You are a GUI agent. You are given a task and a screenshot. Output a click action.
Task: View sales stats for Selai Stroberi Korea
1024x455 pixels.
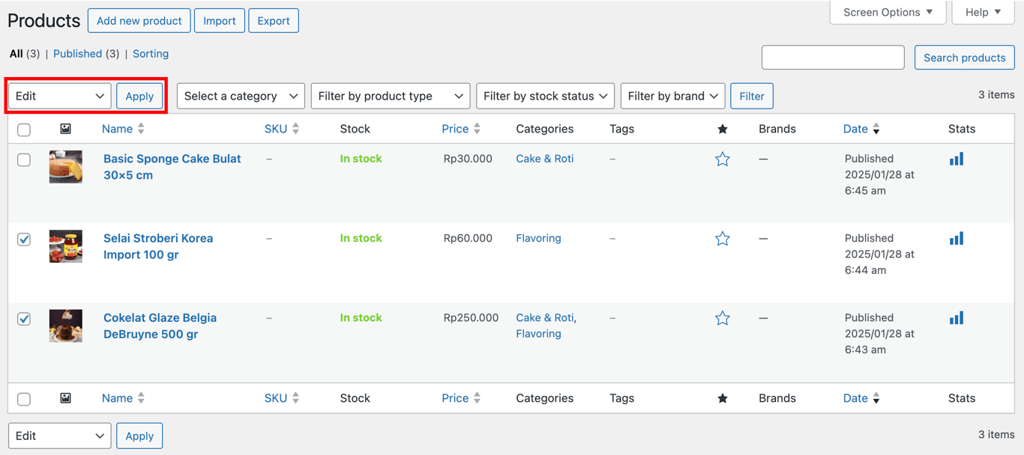956,238
